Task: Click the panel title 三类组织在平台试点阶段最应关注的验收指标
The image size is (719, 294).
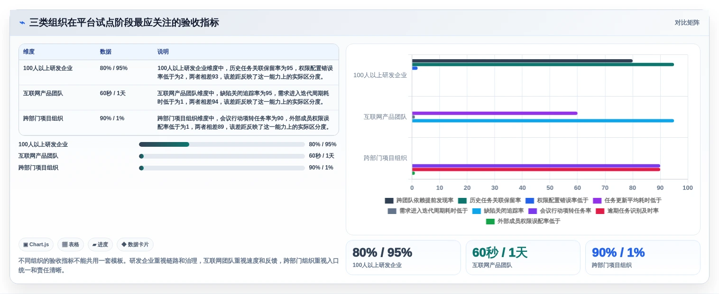Action: [124, 23]
